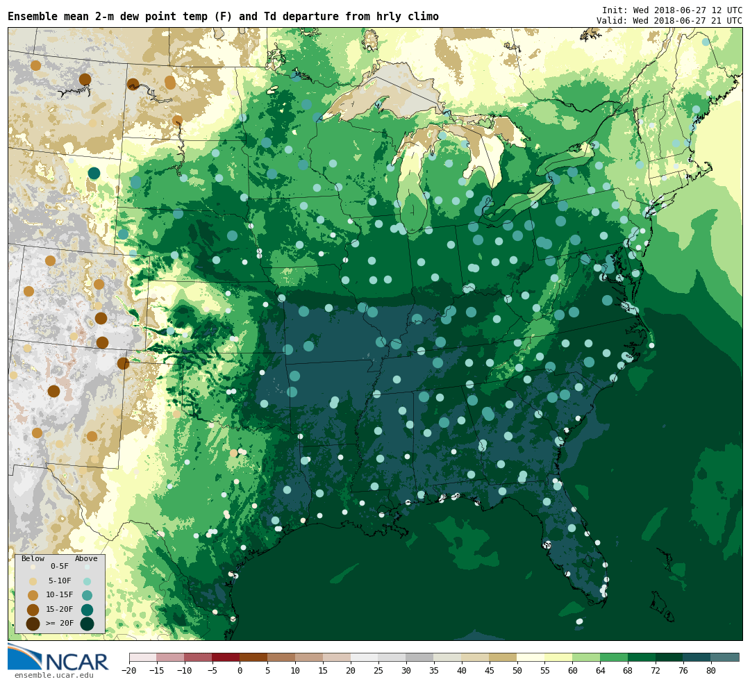Click the 15-20F legend label
The height and width of the screenshot is (684, 750).
tap(60, 610)
